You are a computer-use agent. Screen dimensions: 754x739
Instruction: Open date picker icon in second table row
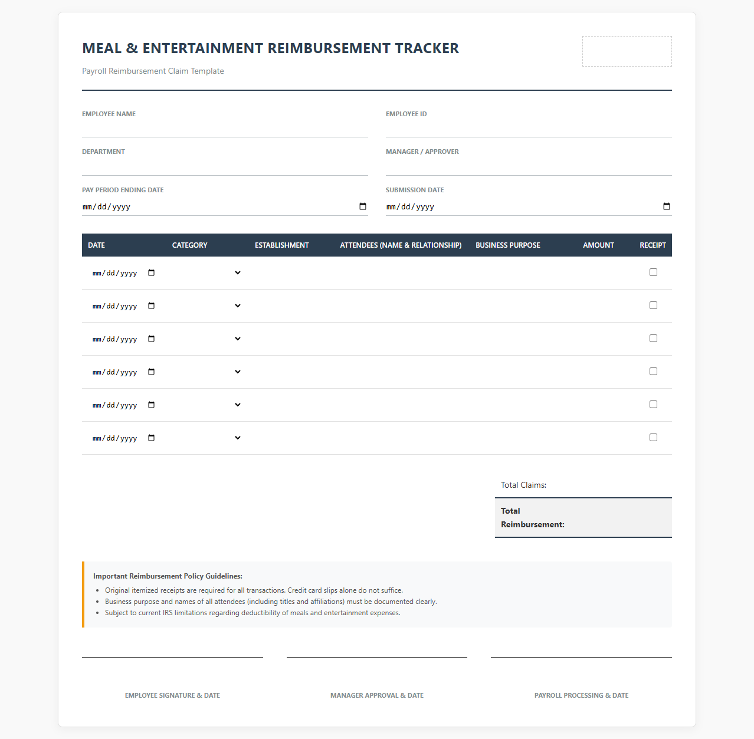(152, 306)
